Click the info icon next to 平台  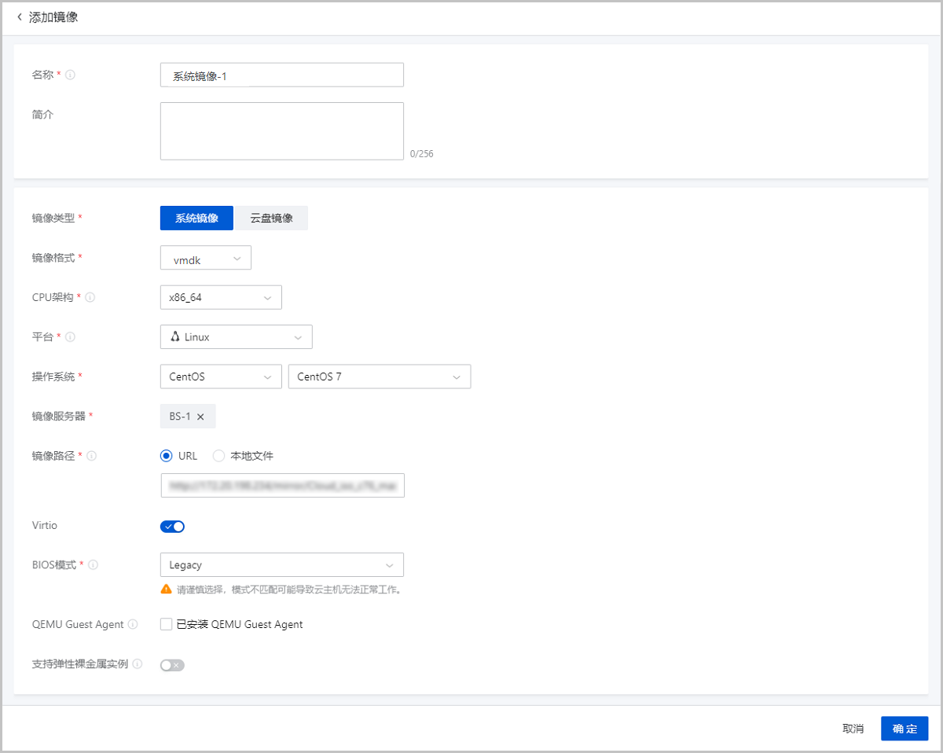[x=70, y=337]
